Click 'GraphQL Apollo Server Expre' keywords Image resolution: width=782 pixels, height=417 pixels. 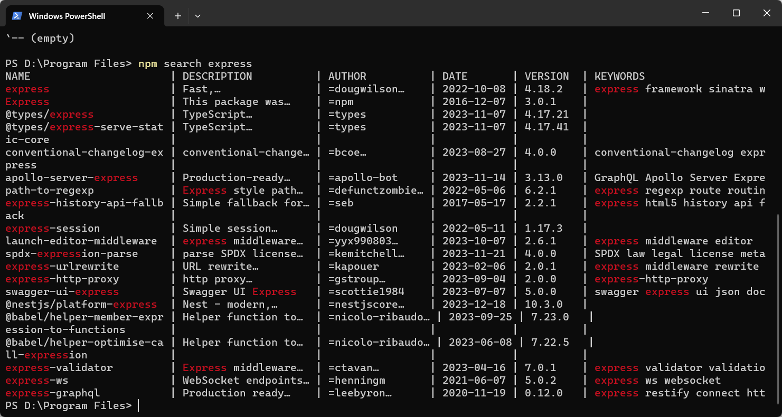tap(680, 178)
